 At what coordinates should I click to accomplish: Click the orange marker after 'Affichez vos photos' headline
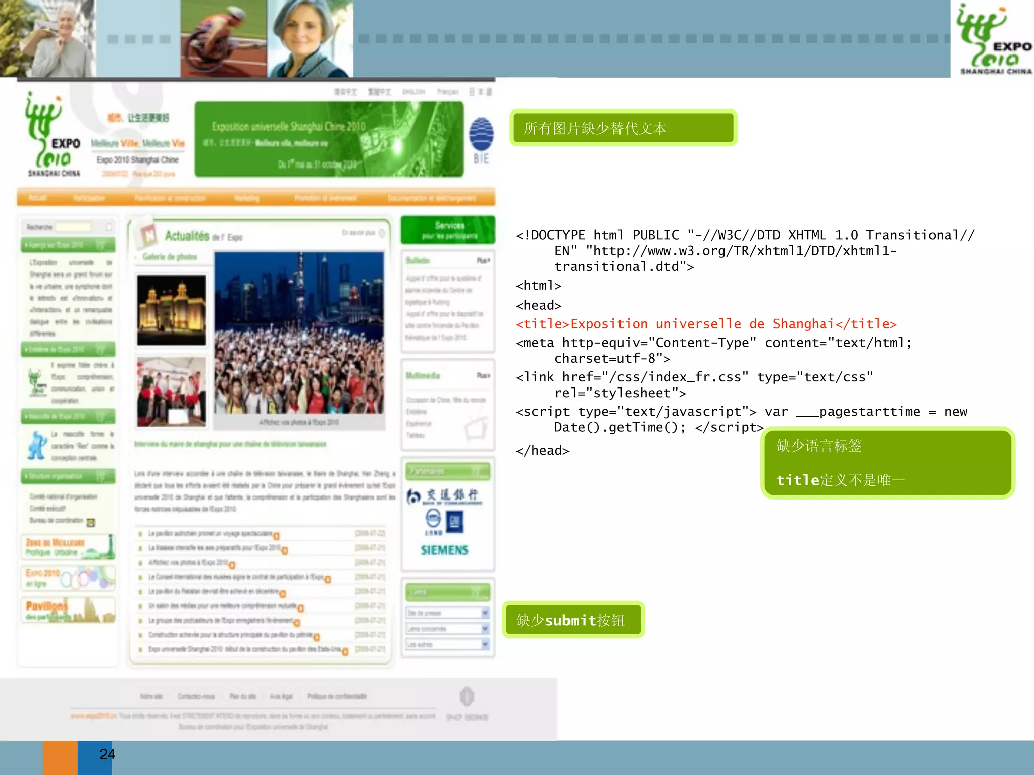[x=232, y=565]
